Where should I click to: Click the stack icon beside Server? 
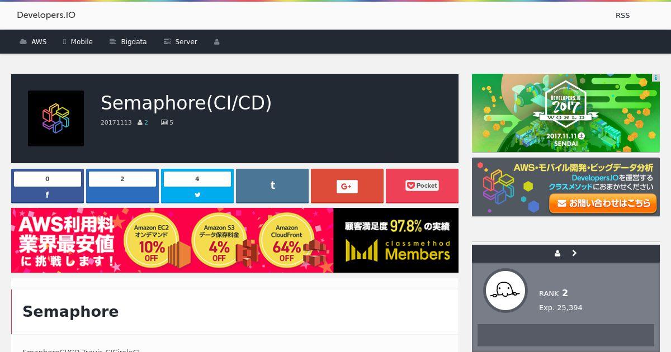pyautogui.click(x=167, y=42)
